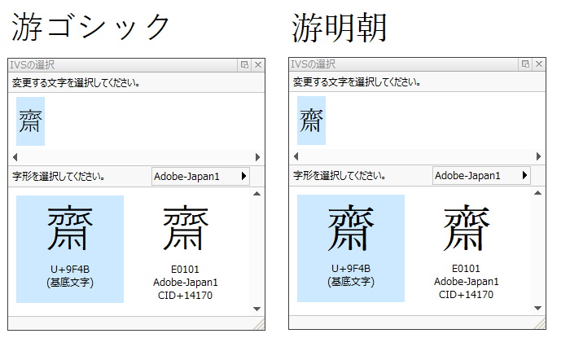Click the resize grip of the right panel
This screenshot has width=570, height=338.
click(540, 323)
